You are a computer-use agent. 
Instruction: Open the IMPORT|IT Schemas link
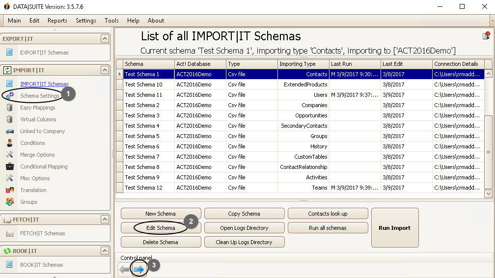(44, 84)
